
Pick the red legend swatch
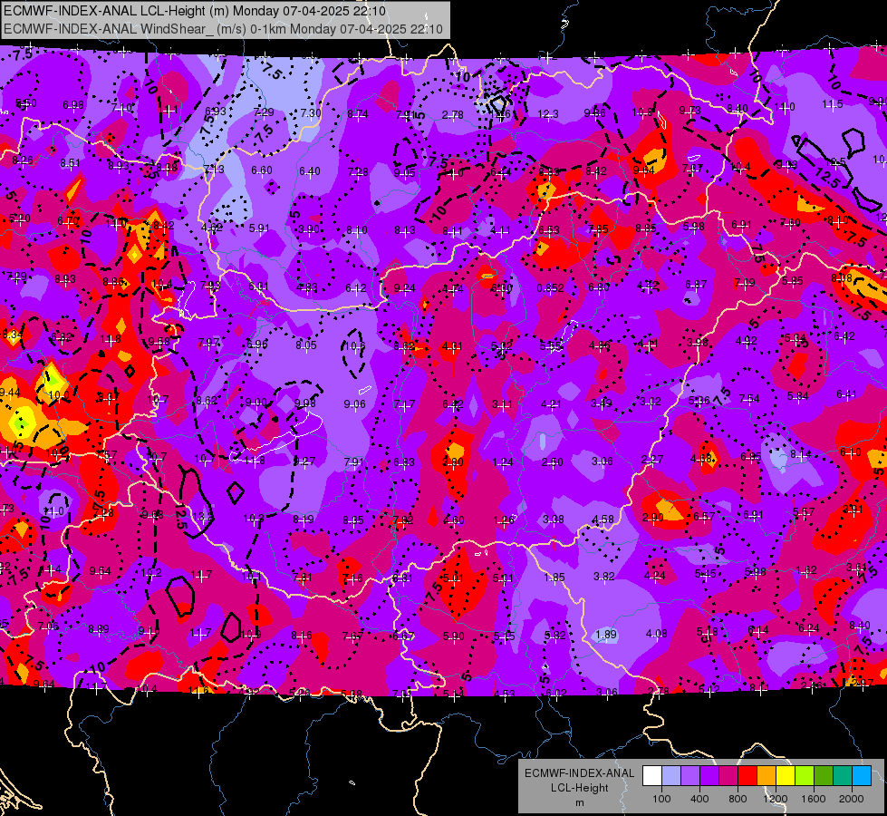pyautogui.click(x=747, y=776)
